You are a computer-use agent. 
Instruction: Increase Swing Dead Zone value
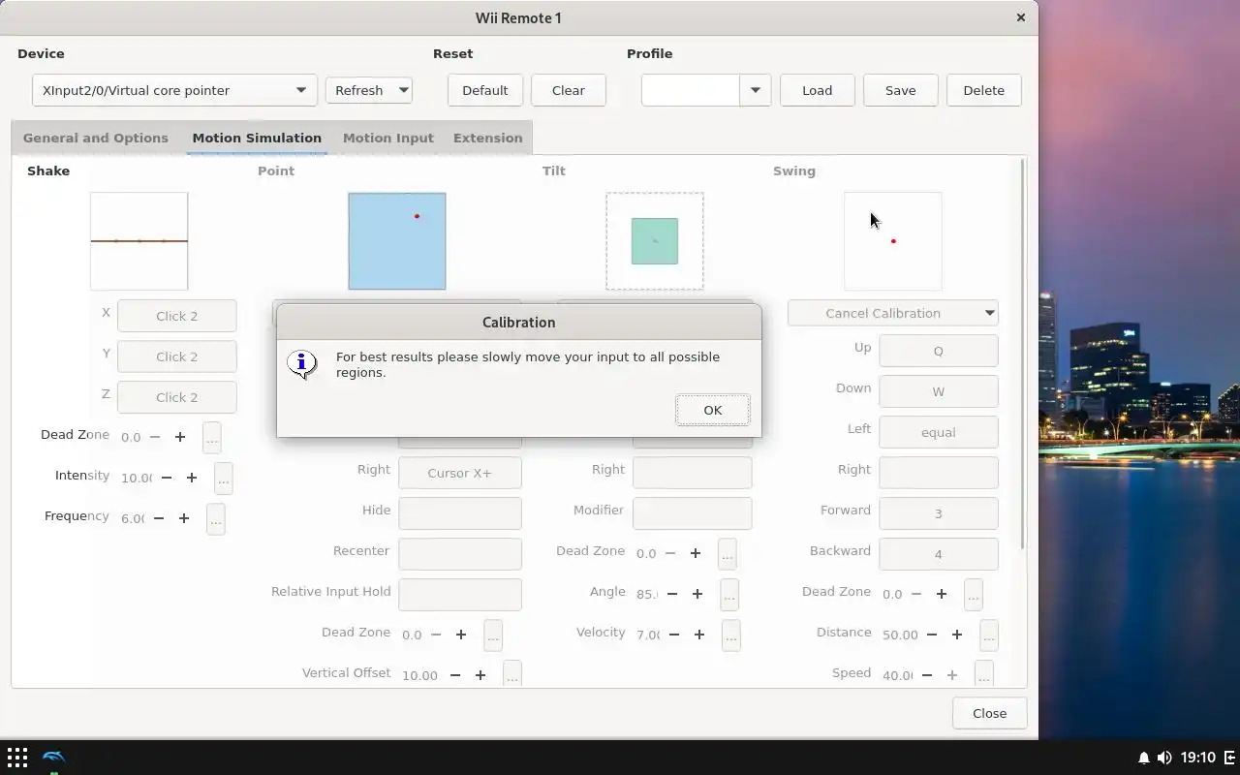[x=942, y=594]
